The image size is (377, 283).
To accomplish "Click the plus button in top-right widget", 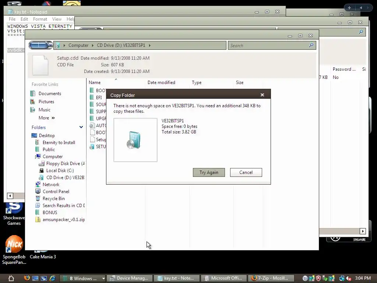I will click(x=349, y=8).
